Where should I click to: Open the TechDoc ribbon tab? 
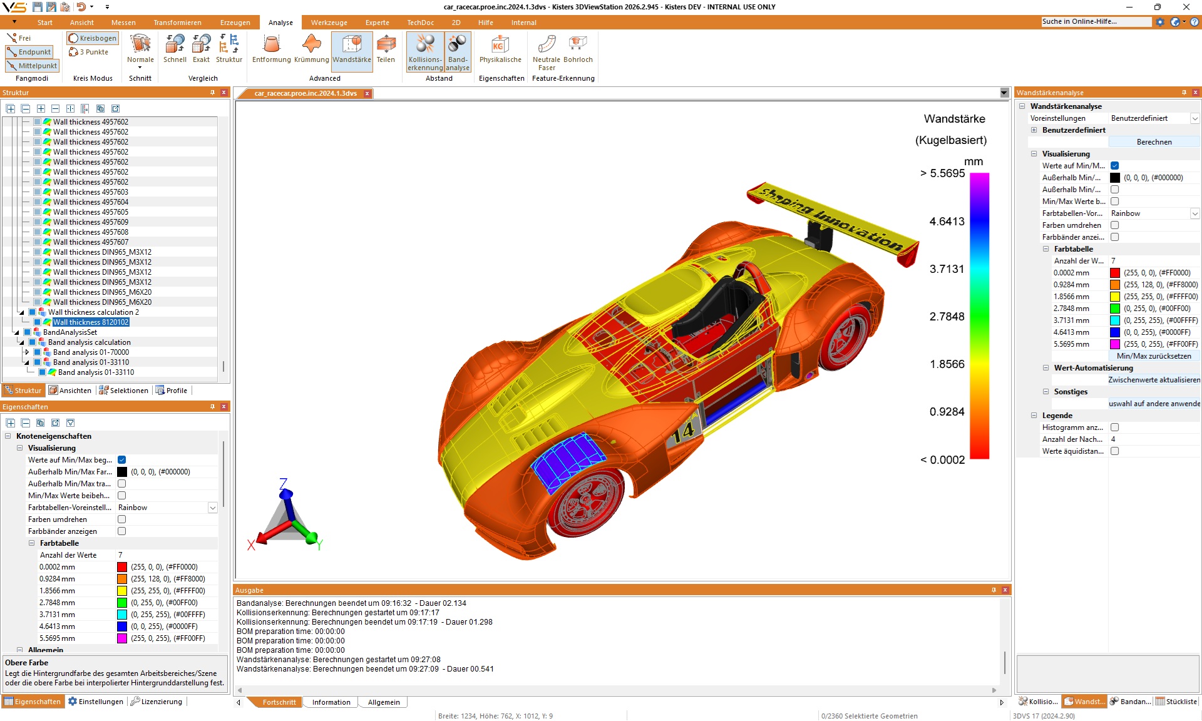420,23
